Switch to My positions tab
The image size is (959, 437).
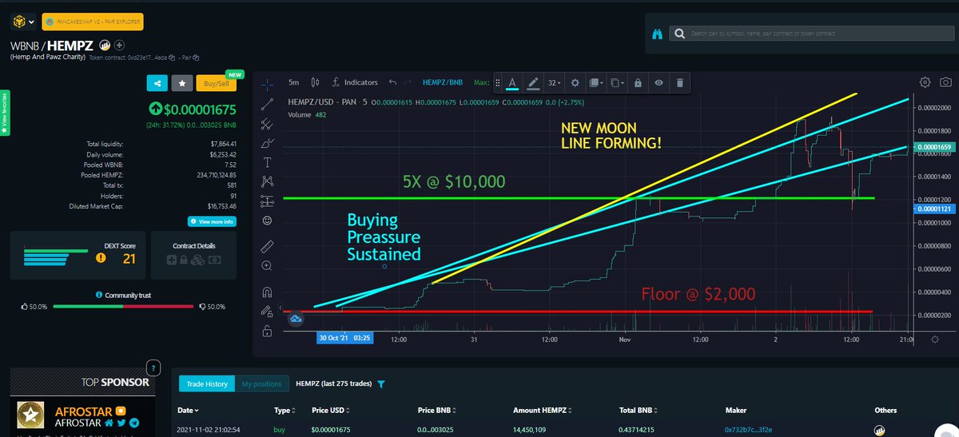pyautogui.click(x=262, y=384)
